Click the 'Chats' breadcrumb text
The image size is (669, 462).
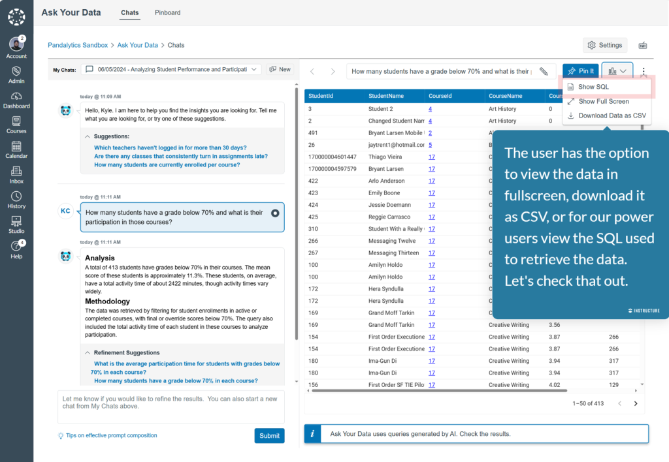(176, 45)
